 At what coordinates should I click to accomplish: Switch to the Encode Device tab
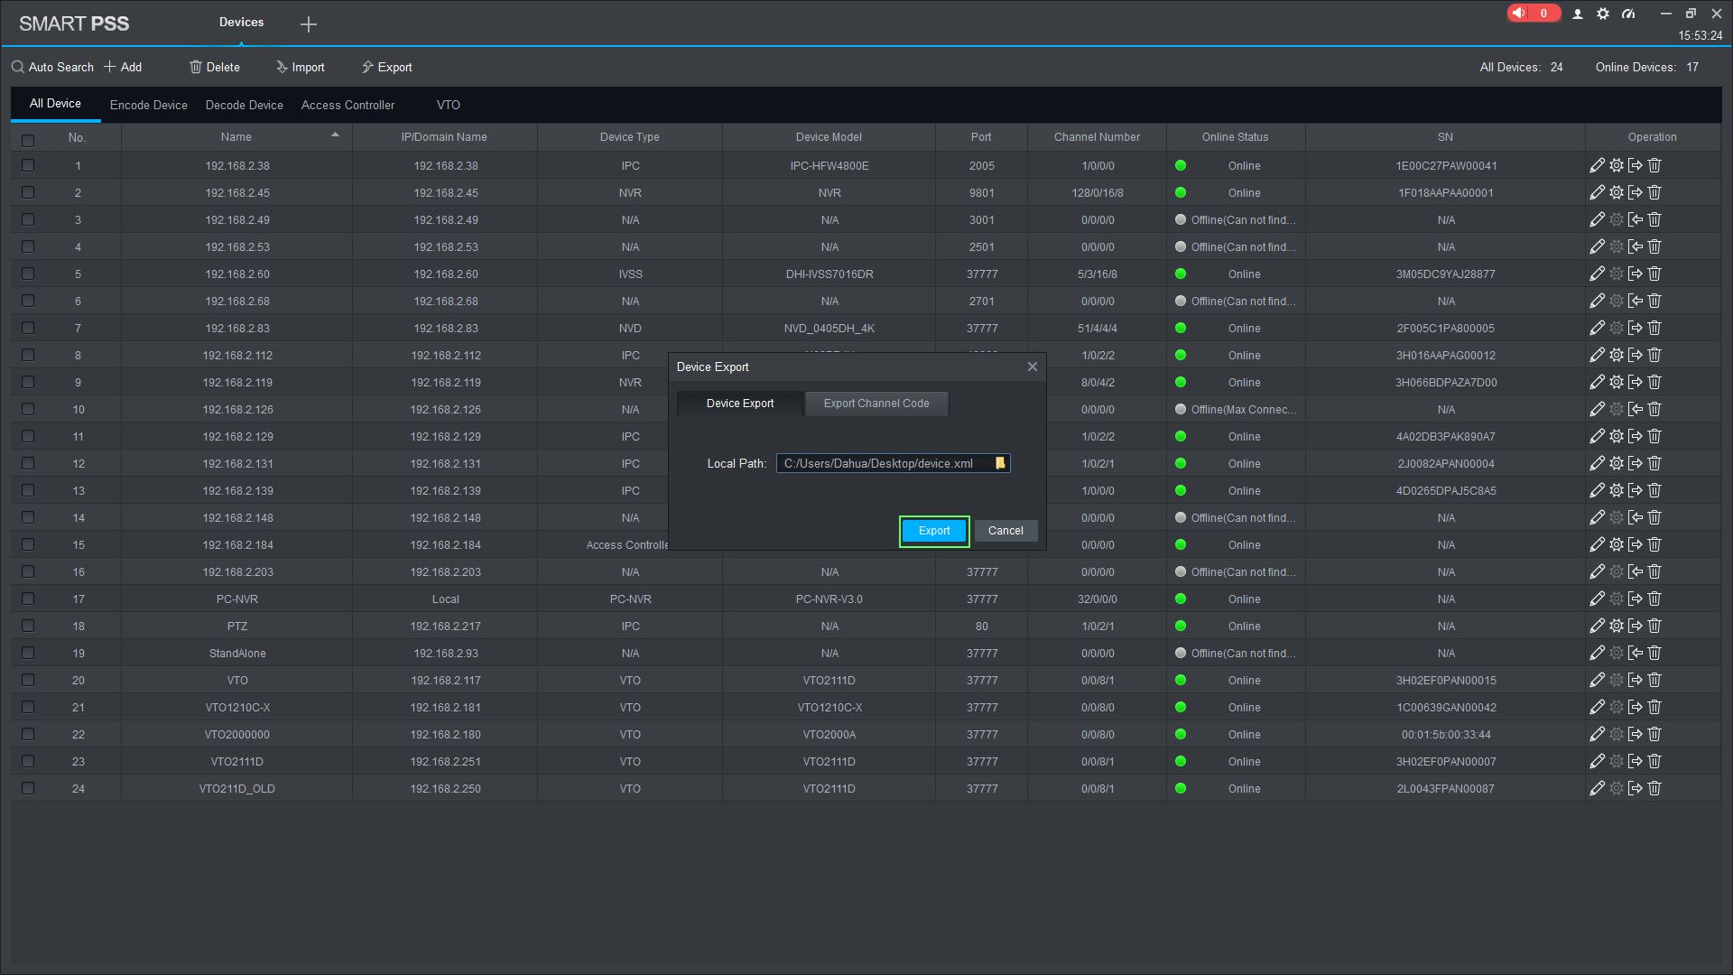[x=149, y=106]
